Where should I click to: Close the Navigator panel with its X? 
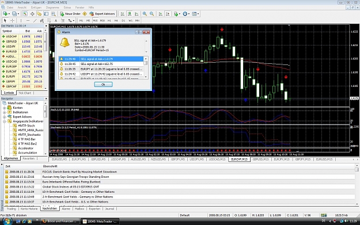(46, 98)
